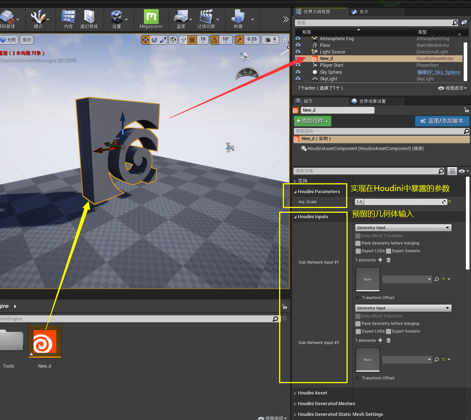Delete elements of Sub-Network Input #1
The width and height of the screenshot is (471, 420).
coord(389,260)
